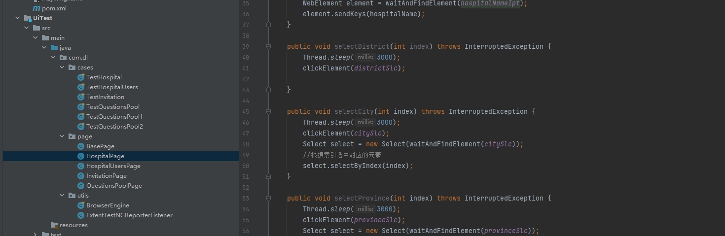Open the TestInvitation class file
This screenshot has width=725, height=236.
click(x=105, y=97)
